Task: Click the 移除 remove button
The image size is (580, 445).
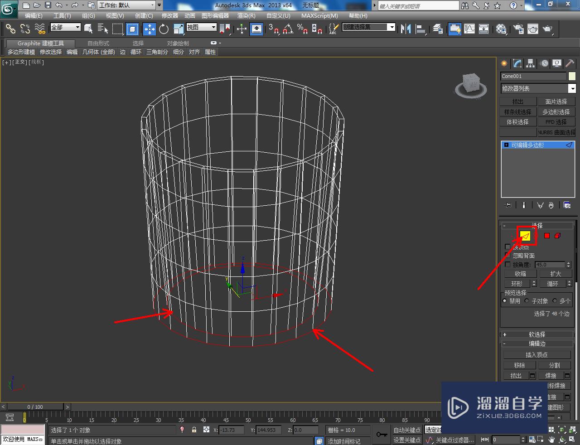Action: coord(520,365)
